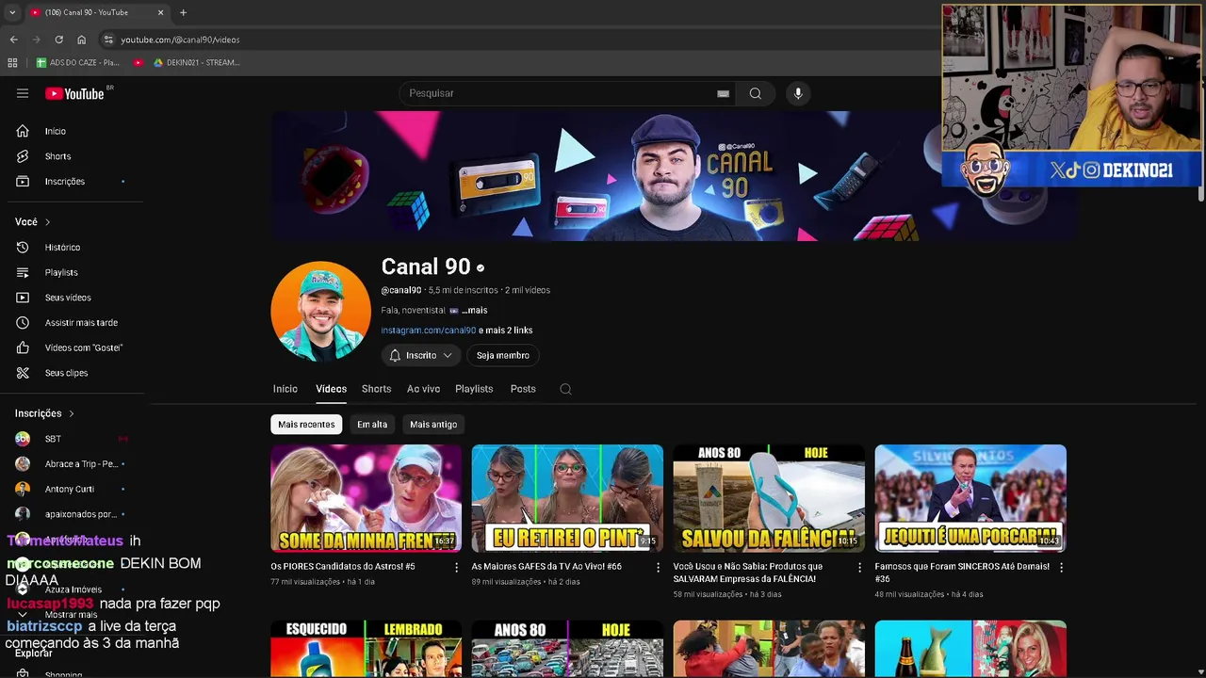Image resolution: width=1206 pixels, height=678 pixels.
Task: Click the browser address bar URL
Action: [x=180, y=40]
